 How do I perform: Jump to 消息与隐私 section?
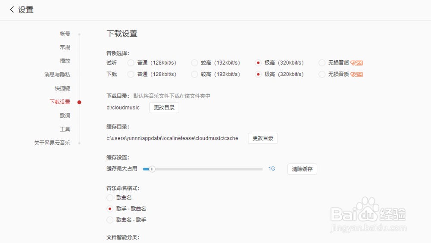pyautogui.click(x=57, y=75)
